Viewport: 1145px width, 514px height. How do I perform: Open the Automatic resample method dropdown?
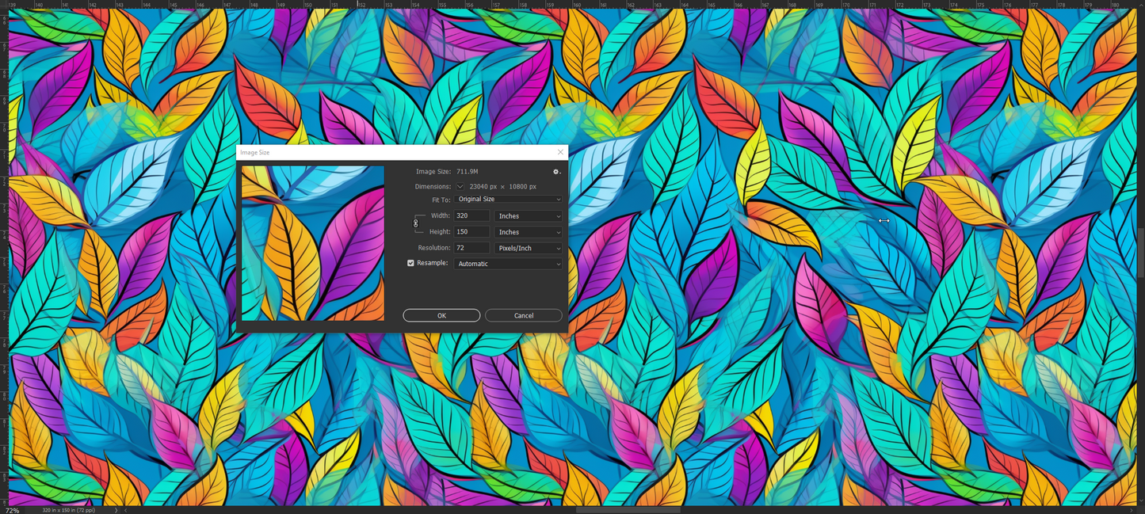tap(508, 263)
